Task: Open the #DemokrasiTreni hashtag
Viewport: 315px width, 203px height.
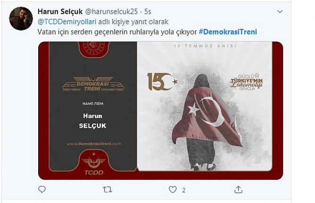Action: (x=228, y=32)
